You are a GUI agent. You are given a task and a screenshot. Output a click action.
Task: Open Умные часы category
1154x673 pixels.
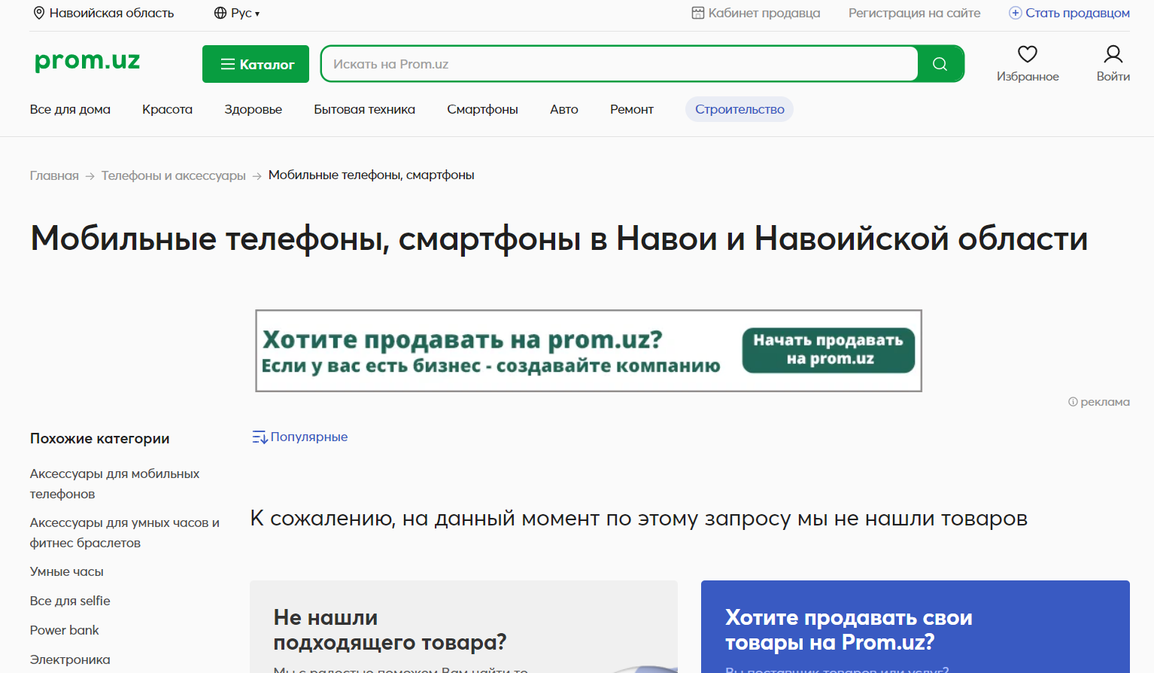tap(67, 571)
